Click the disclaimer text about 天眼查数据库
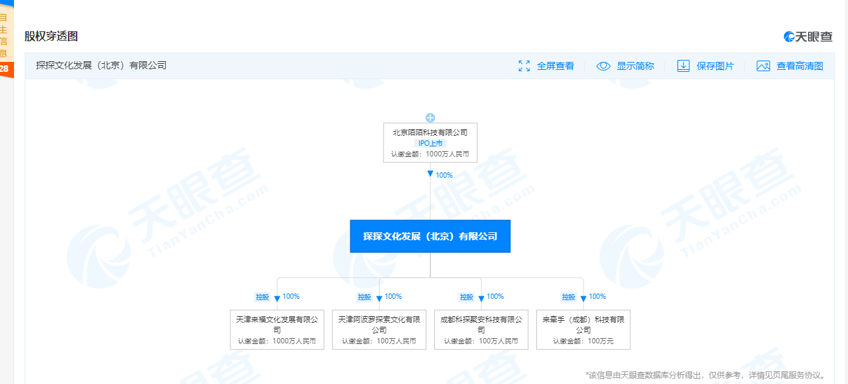The width and height of the screenshot is (848, 384). pos(706,375)
